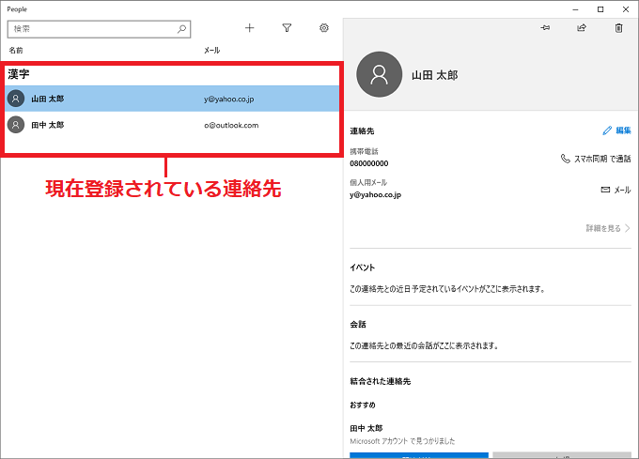Add a new contact with plus icon
This screenshot has height=459, width=639.
pos(249,28)
